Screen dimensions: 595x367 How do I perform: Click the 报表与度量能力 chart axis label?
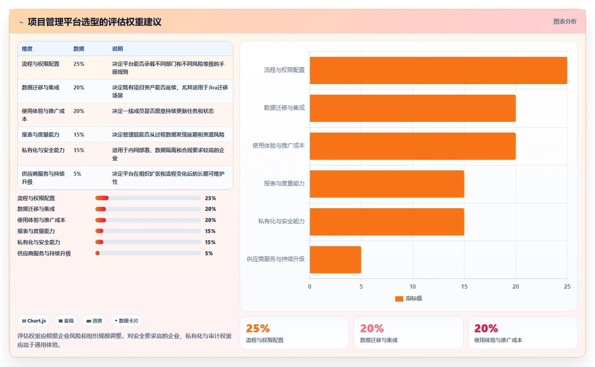(x=284, y=183)
